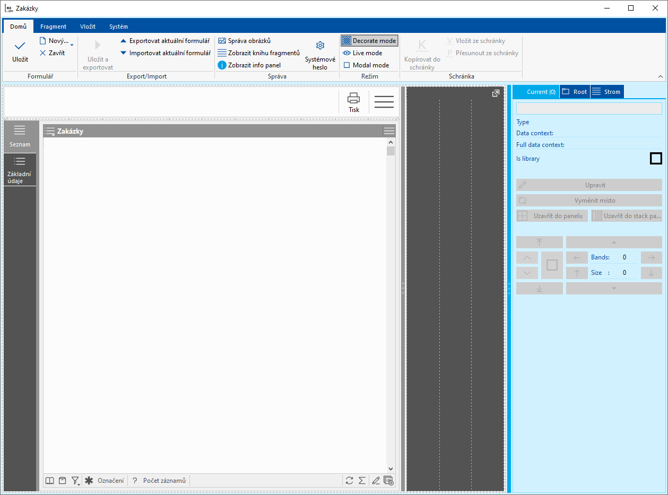The height and width of the screenshot is (495, 668).
Task: Click the wide down-triangle bar button
Action: (614, 288)
